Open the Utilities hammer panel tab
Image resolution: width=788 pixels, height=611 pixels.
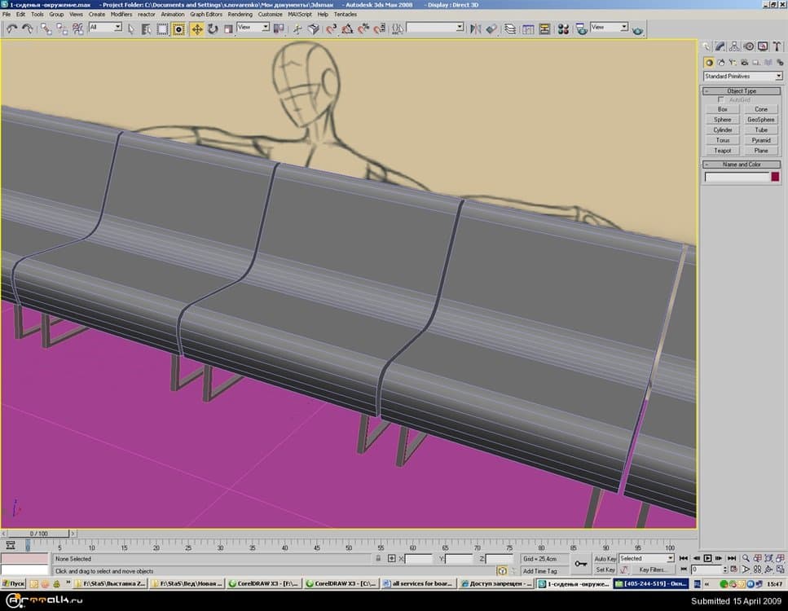[777, 46]
